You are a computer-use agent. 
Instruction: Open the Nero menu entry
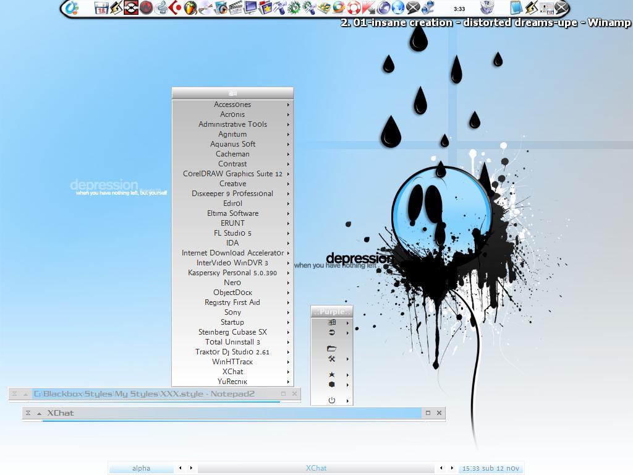coord(232,282)
